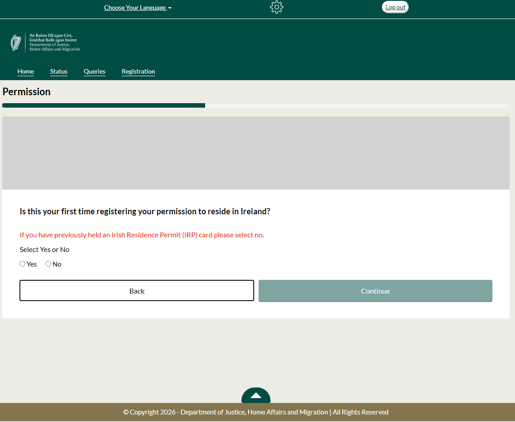This screenshot has height=422, width=515.
Task: Click the first time registering question text
Action: coord(145,212)
